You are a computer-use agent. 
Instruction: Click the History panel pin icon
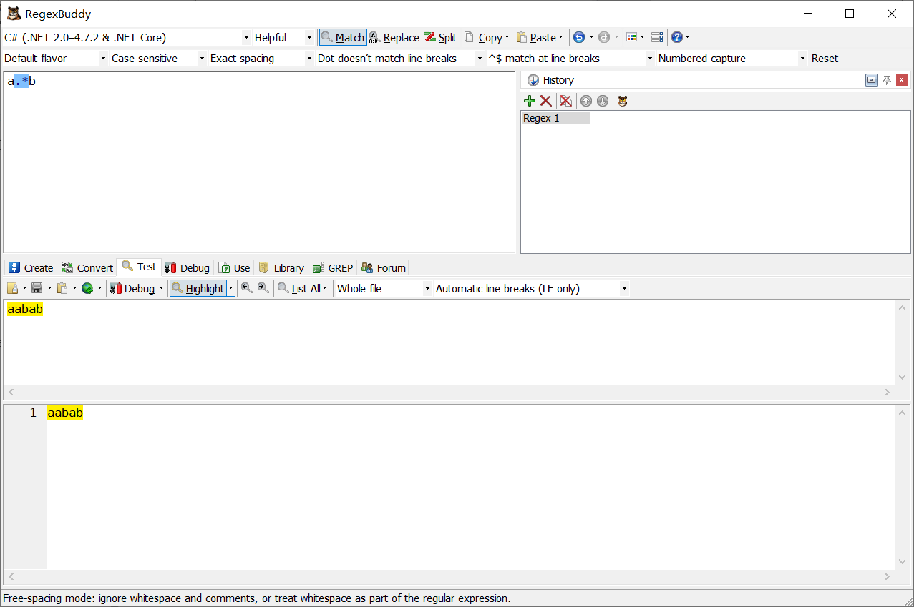point(887,80)
